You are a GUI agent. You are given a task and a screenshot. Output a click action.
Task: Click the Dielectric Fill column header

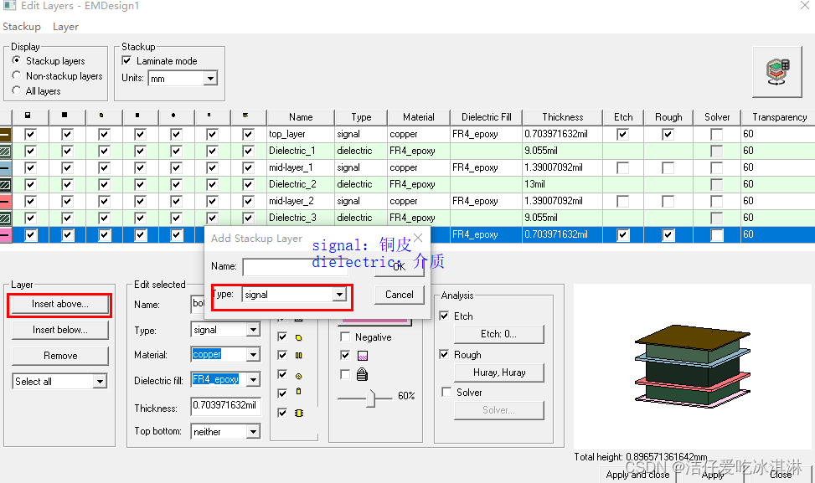click(486, 117)
